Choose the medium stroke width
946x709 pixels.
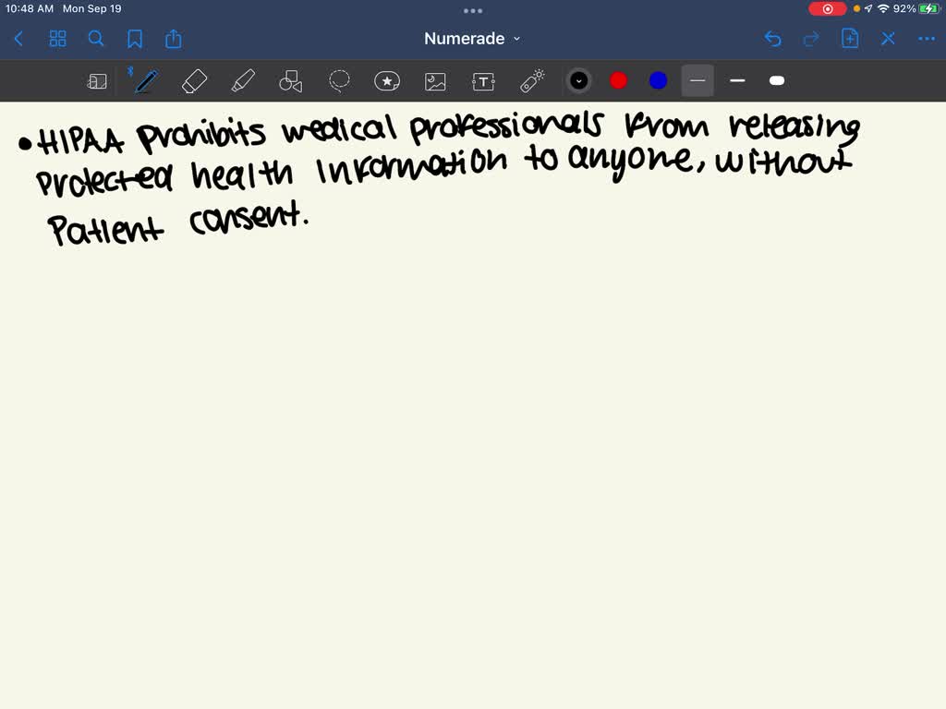click(x=737, y=81)
